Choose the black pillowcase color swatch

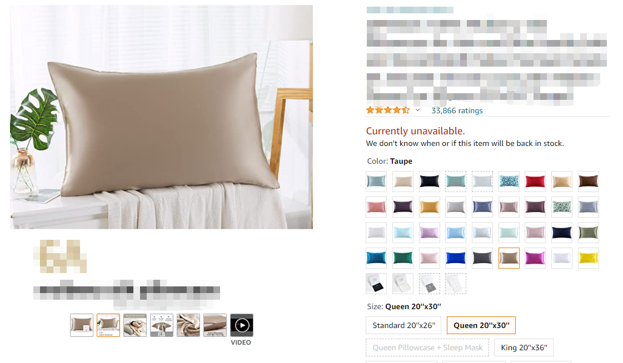(x=429, y=181)
